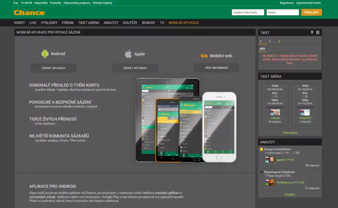Go to SOUTĚŽE
This screenshot has height=208, width=338.
[x=130, y=23]
